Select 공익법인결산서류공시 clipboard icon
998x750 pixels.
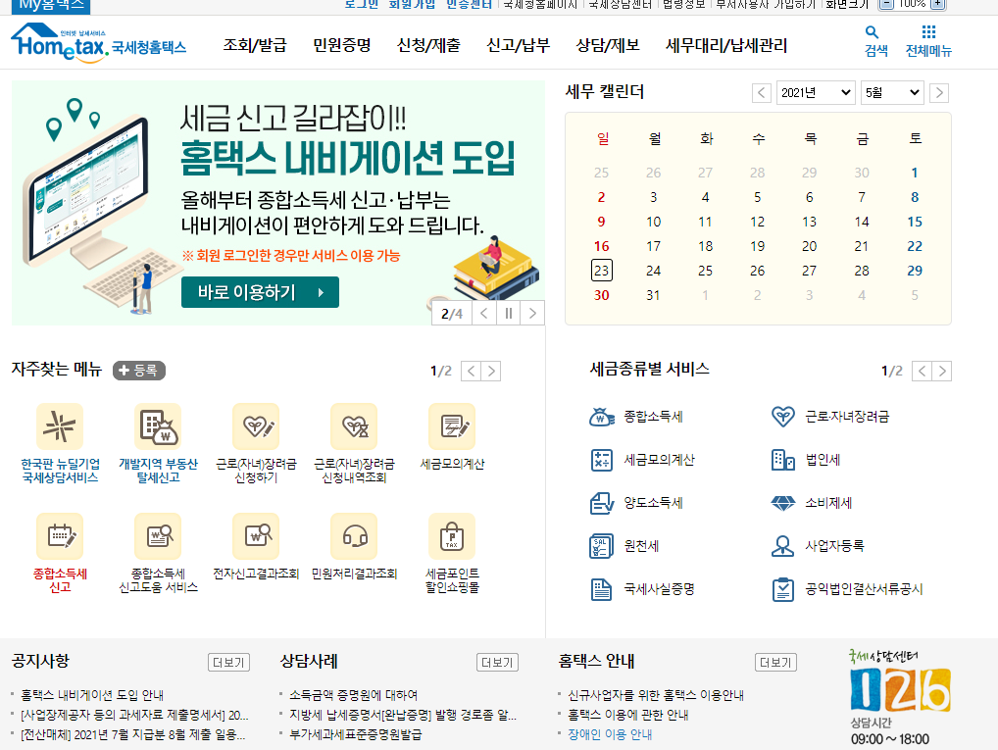[x=783, y=589]
